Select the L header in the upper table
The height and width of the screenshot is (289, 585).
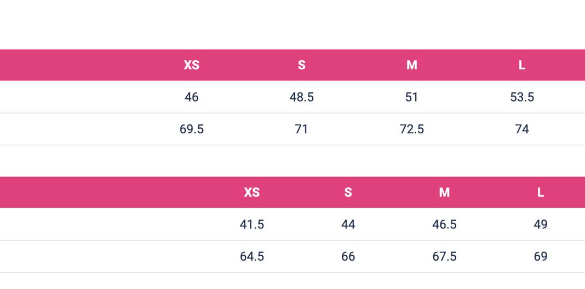[x=521, y=65]
